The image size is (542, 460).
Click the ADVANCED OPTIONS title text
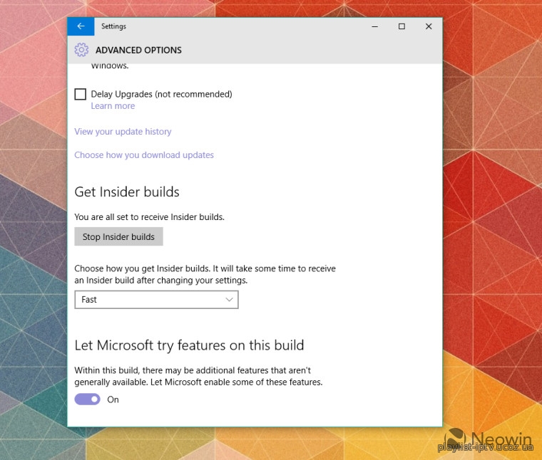pos(138,51)
